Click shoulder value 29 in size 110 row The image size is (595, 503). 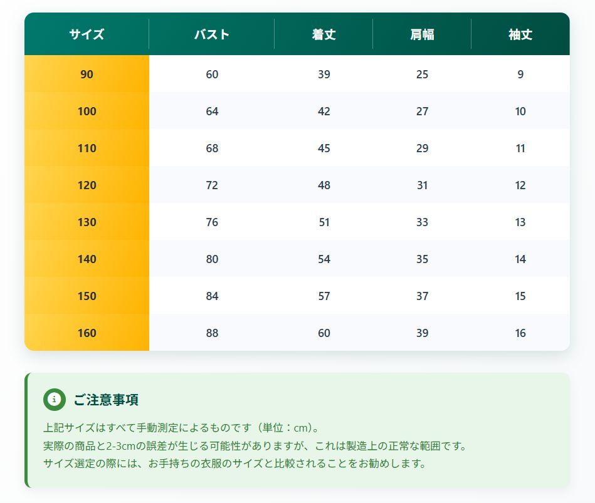click(423, 148)
